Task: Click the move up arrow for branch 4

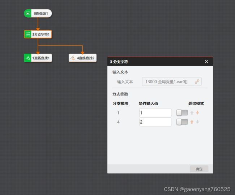Action: [x=192, y=122]
